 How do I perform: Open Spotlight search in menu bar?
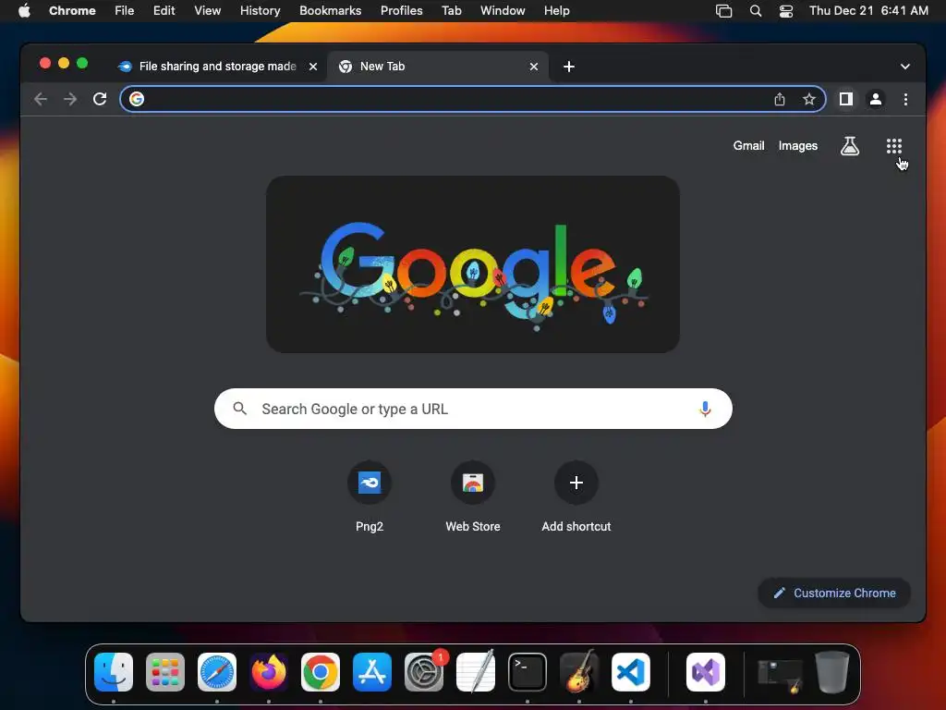tap(756, 11)
